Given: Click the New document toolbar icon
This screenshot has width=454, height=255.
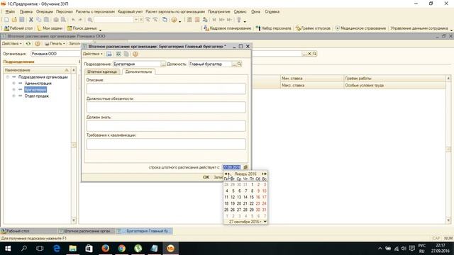Looking at the screenshot, I should click(6, 20).
